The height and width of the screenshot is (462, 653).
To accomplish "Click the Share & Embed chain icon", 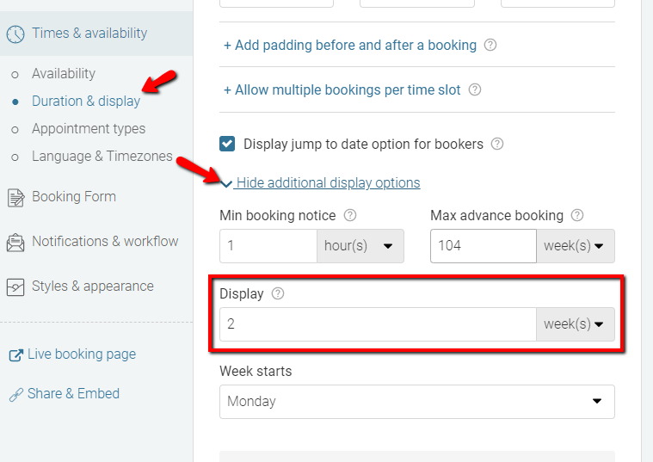I will (15, 394).
